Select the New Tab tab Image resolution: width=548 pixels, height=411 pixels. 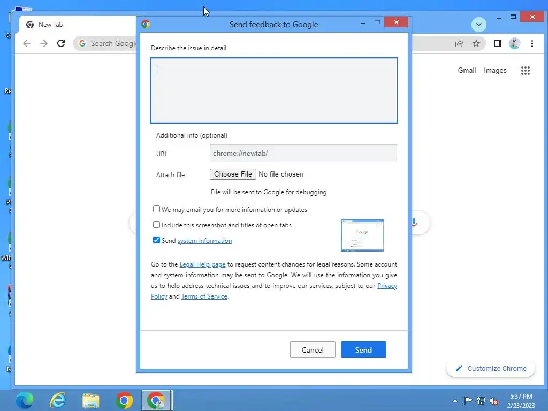[77, 25]
